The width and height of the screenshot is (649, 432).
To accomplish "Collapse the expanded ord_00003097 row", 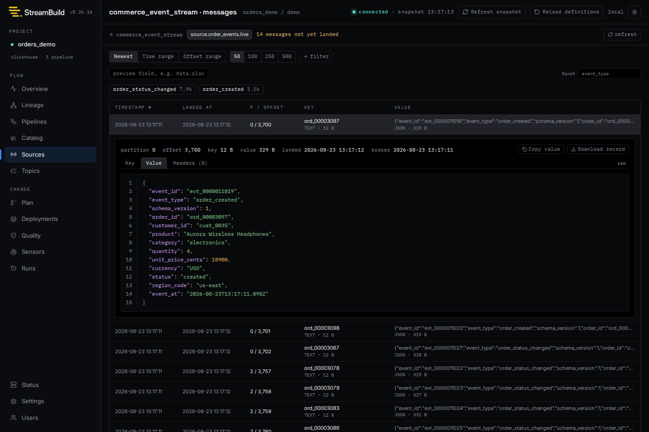I will 375,124.
